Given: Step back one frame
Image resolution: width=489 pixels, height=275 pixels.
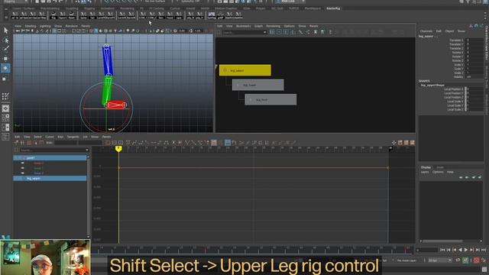Looking at the screenshot, I should pos(449,250).
